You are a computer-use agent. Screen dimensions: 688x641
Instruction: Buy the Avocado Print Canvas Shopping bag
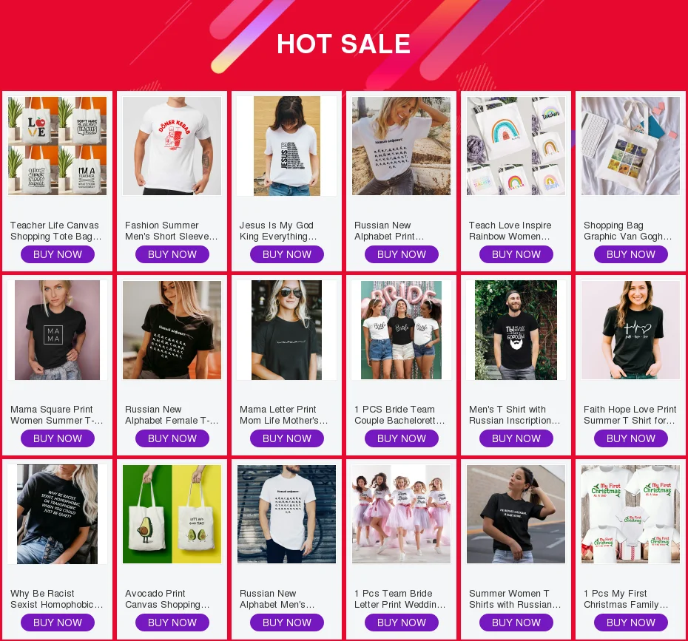click(x=172, y=623)
